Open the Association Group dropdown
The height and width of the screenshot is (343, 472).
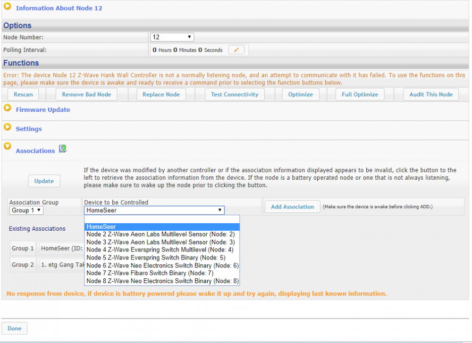[x=26, y=210]
